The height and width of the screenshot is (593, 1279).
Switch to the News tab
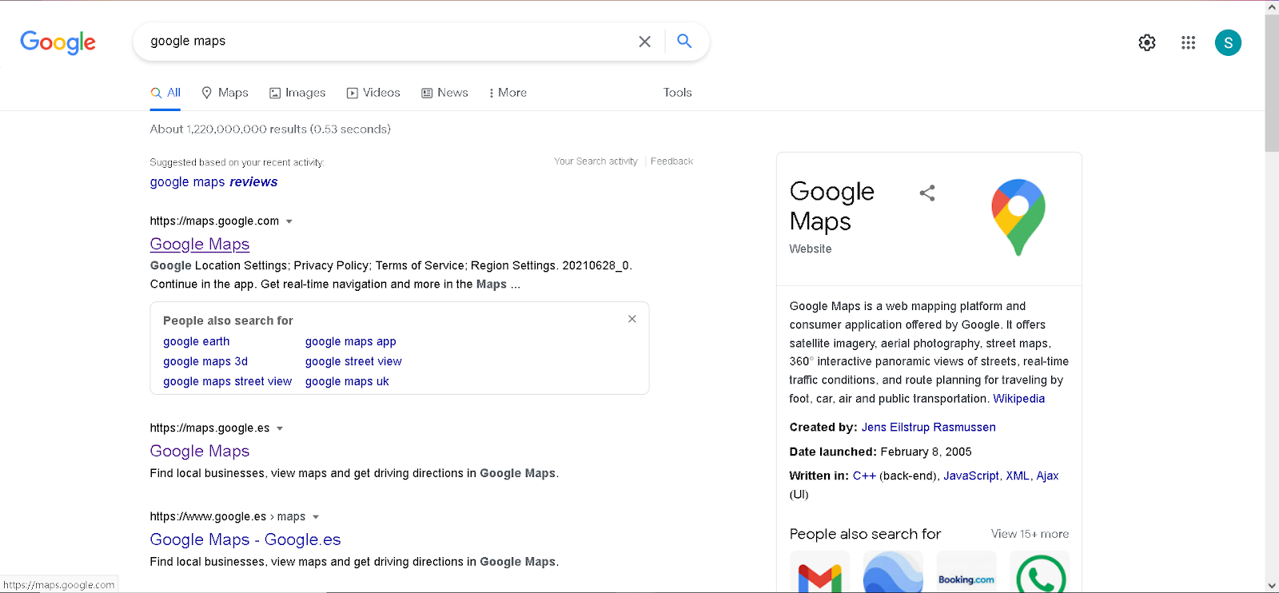pyautogui.click(x=444, y=93)
